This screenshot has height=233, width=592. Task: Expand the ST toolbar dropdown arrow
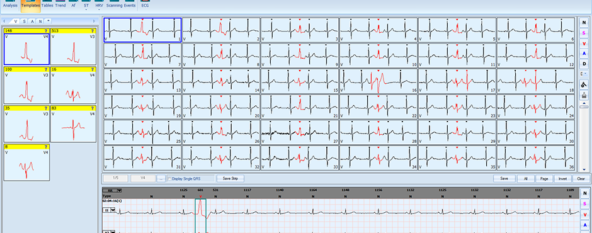point(86,9)
